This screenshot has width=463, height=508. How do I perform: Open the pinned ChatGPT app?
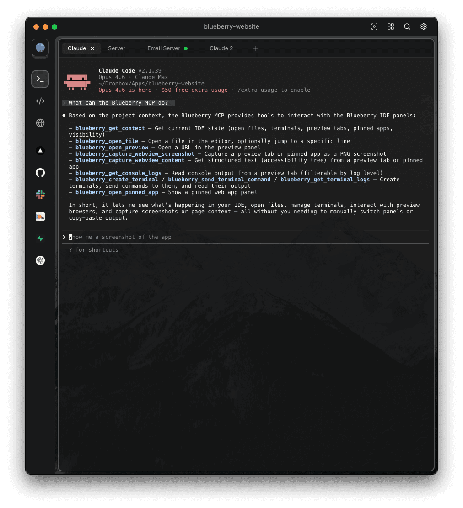coord(40,260)
